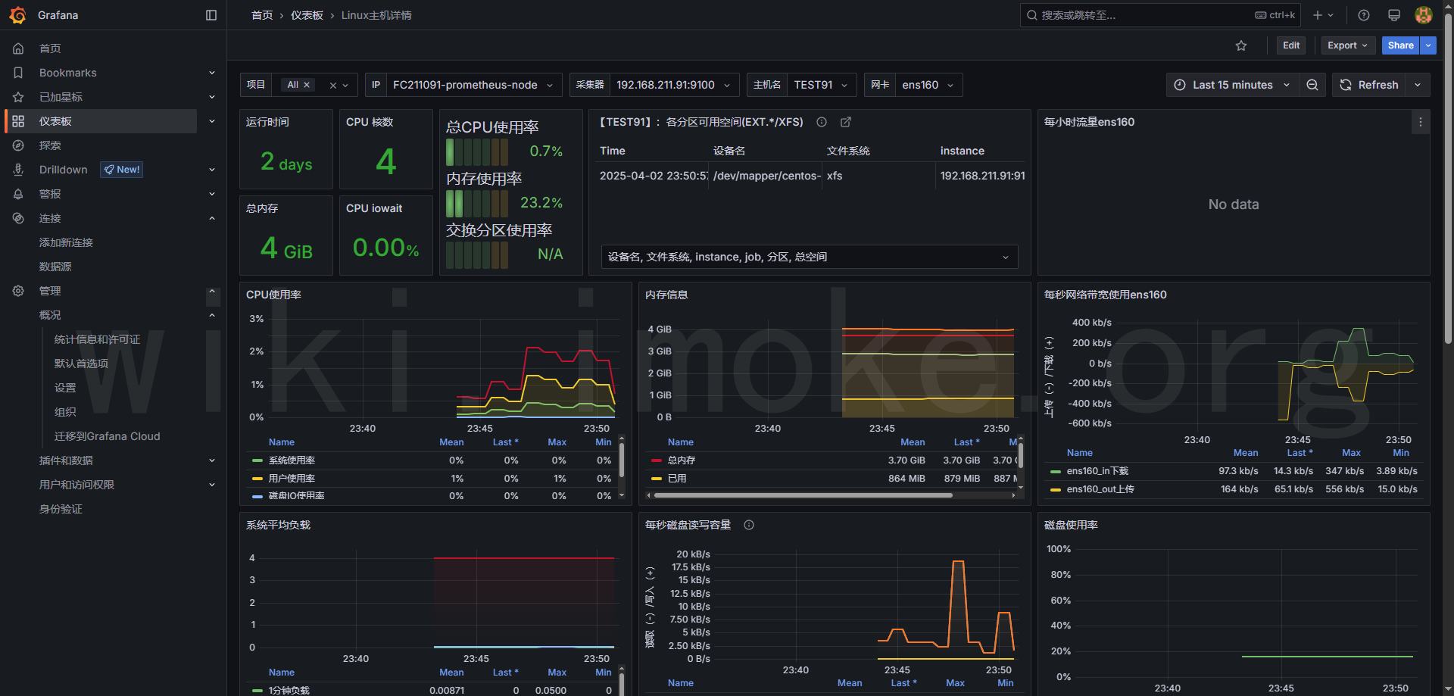Viewport: 1454px width, 696px height.
Task: Open the refresh interval dropdown arrow
Action: click(x=1418, y=85)
